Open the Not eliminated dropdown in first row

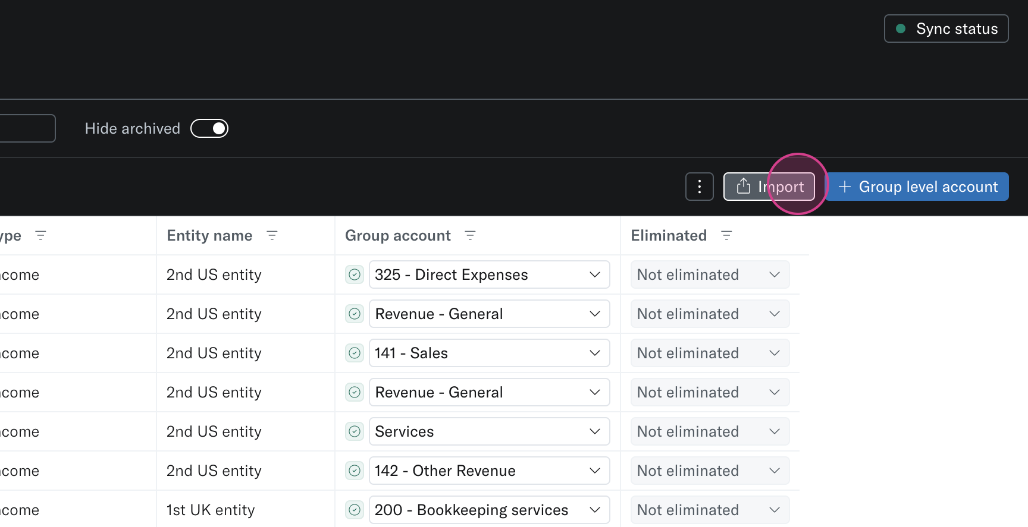(x=710, y=274)
